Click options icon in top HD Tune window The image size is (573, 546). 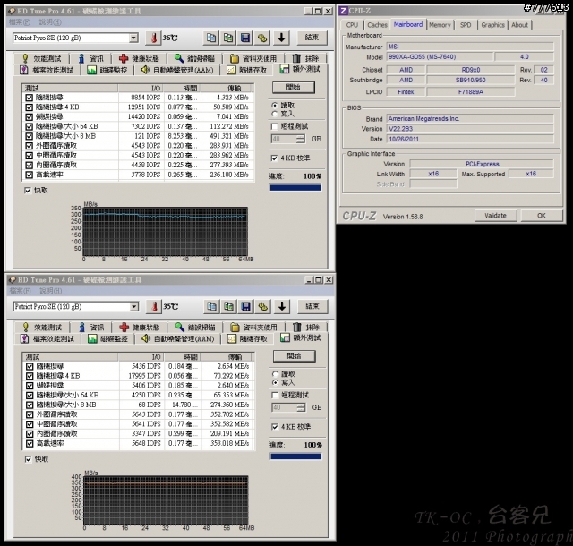[262, 38]
